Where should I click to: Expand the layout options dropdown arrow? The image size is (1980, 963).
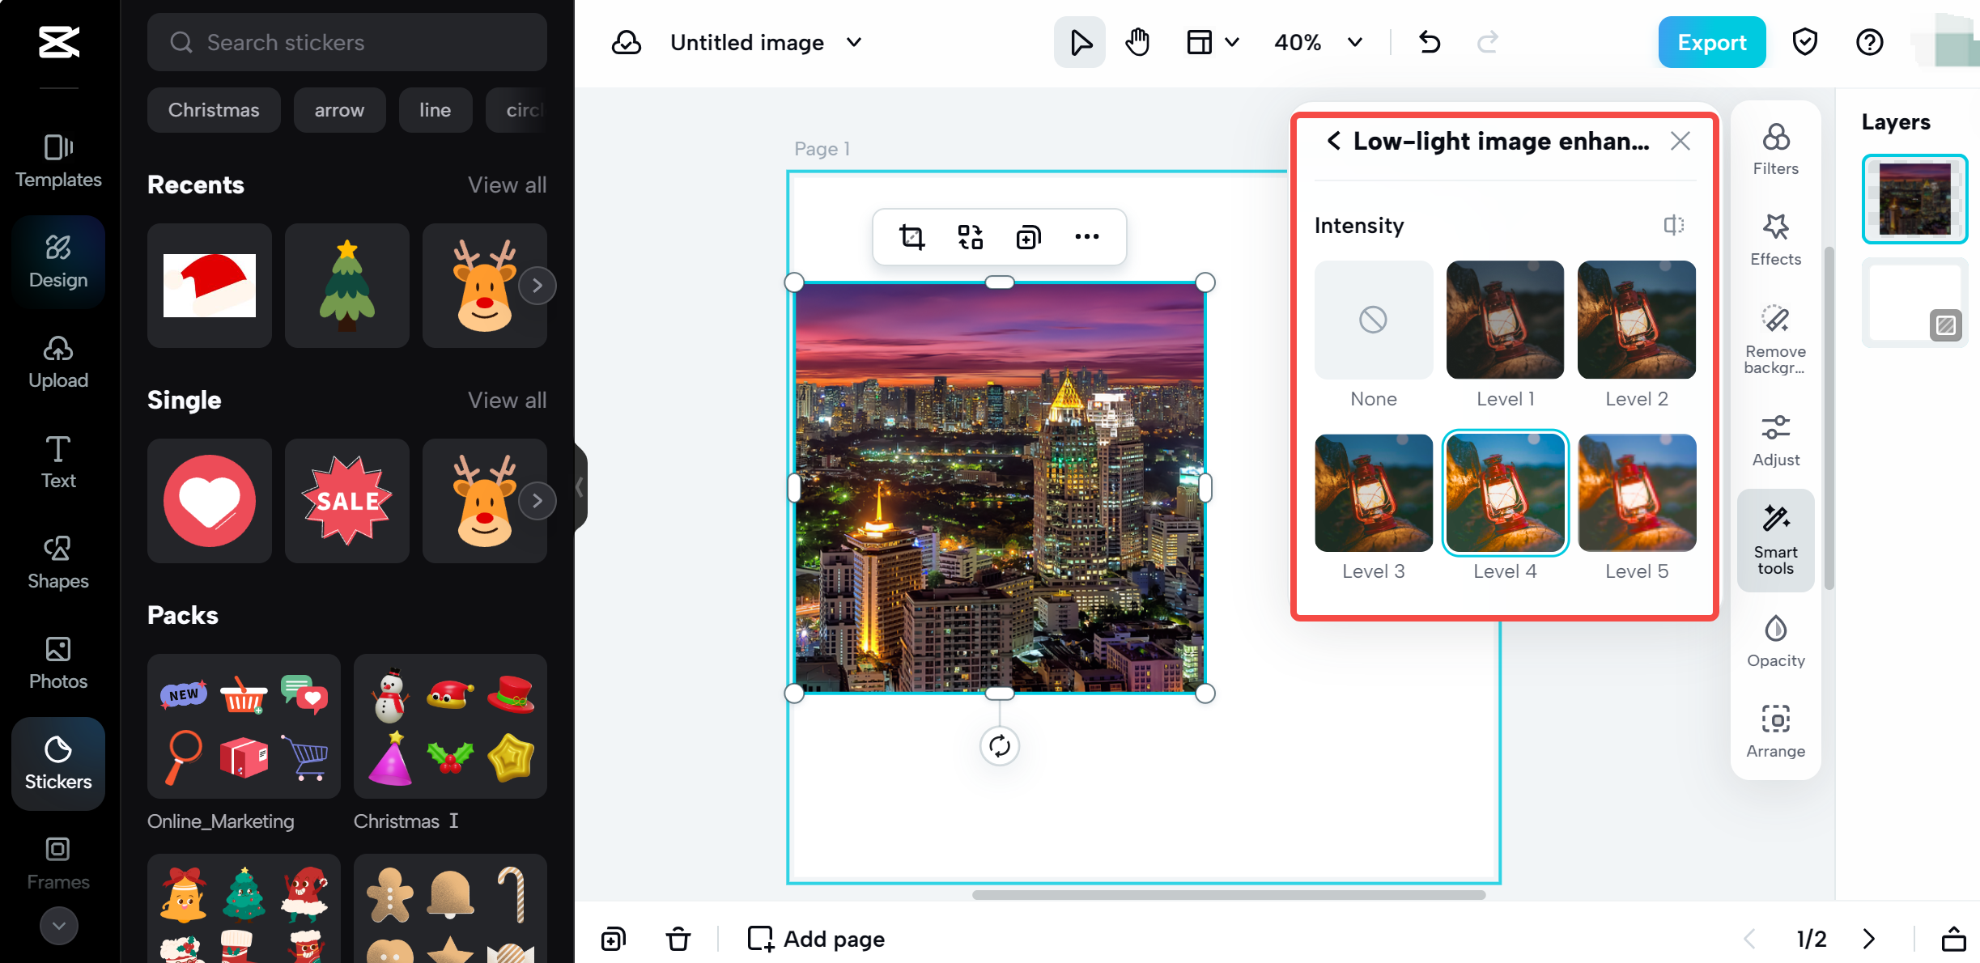(1232, 42)
